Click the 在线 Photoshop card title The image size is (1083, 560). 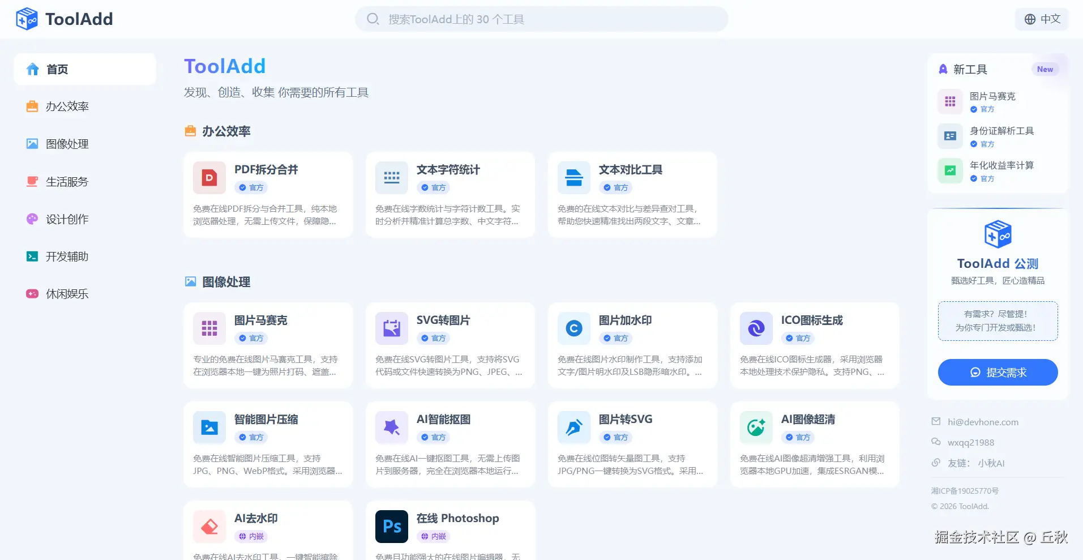pyautogui.click(x=458, y=519)
